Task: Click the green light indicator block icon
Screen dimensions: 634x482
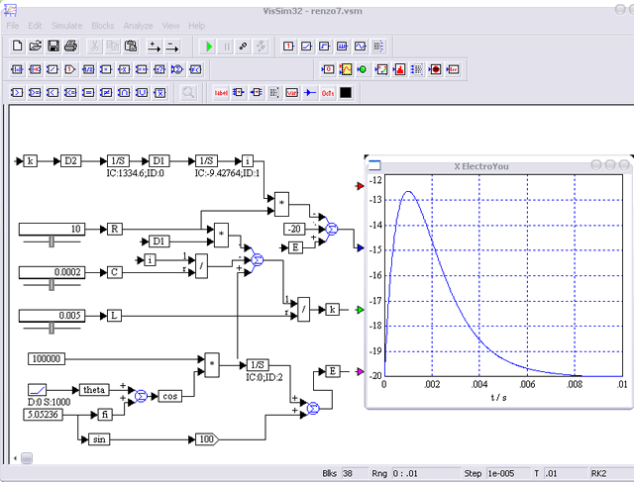Action: (364, 69)
